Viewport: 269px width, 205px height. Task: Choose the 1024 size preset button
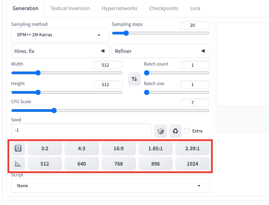pos(192,164)
